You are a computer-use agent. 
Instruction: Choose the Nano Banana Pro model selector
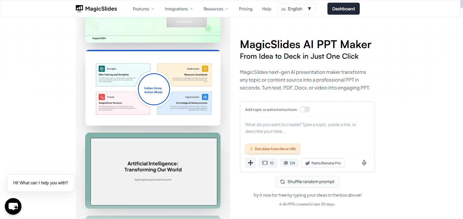point(323,163)
